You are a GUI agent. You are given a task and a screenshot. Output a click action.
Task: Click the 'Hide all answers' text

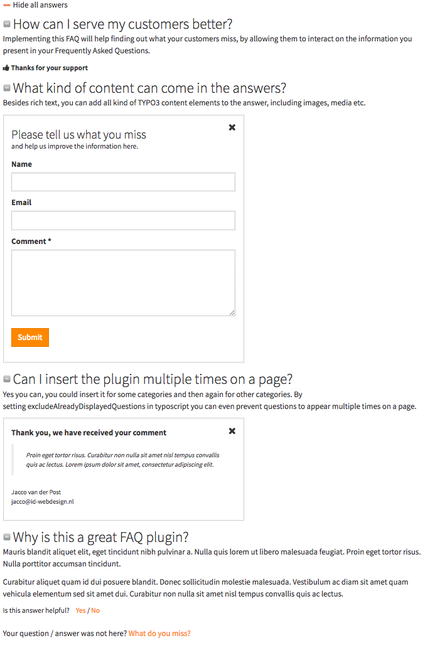[40, 5]
